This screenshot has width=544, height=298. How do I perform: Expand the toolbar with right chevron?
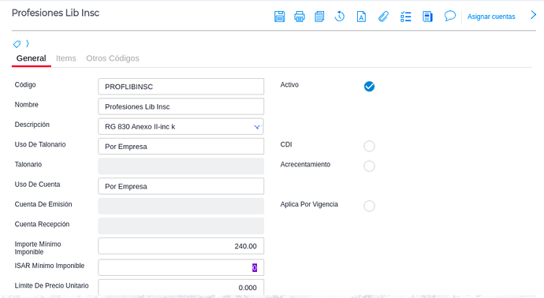tap(533, 15)
